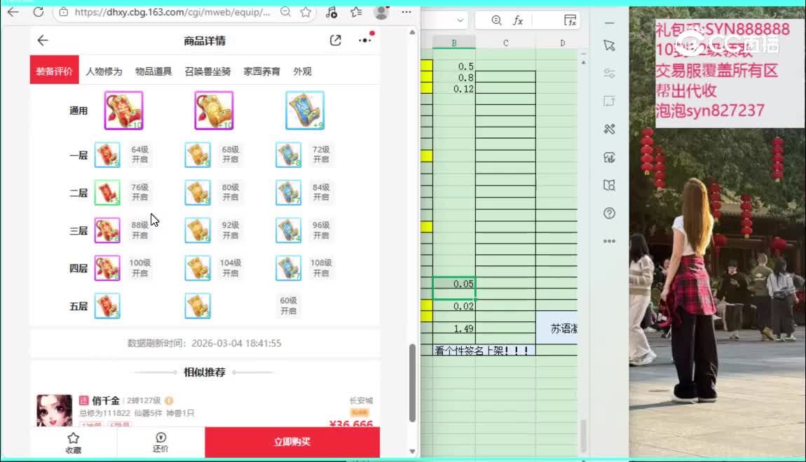The height and width of the screenshot is (462, 806).
Task: Click the 60级 开启 slot in 五层
Action: point(288,305)
